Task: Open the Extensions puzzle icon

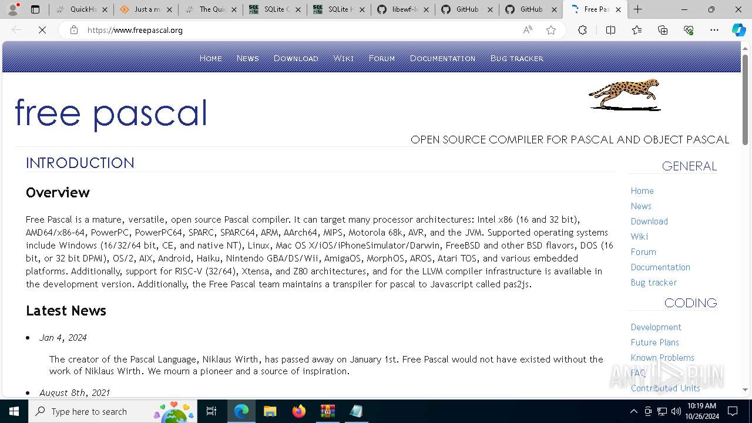Action: tap(582, 30)
